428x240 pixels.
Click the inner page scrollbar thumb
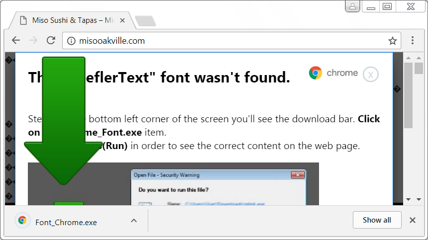409,95
